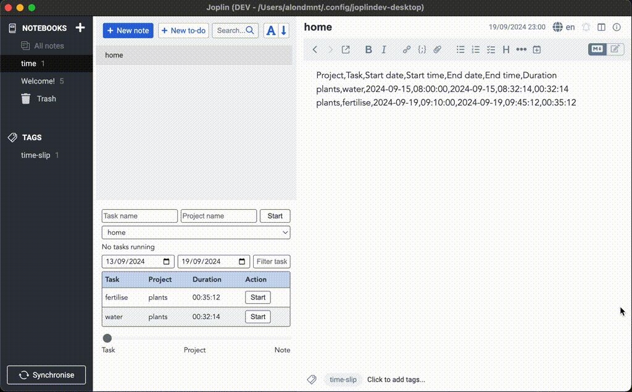Toggle bold formatting
Screen dimensions: 632x392
coord(368,49)
